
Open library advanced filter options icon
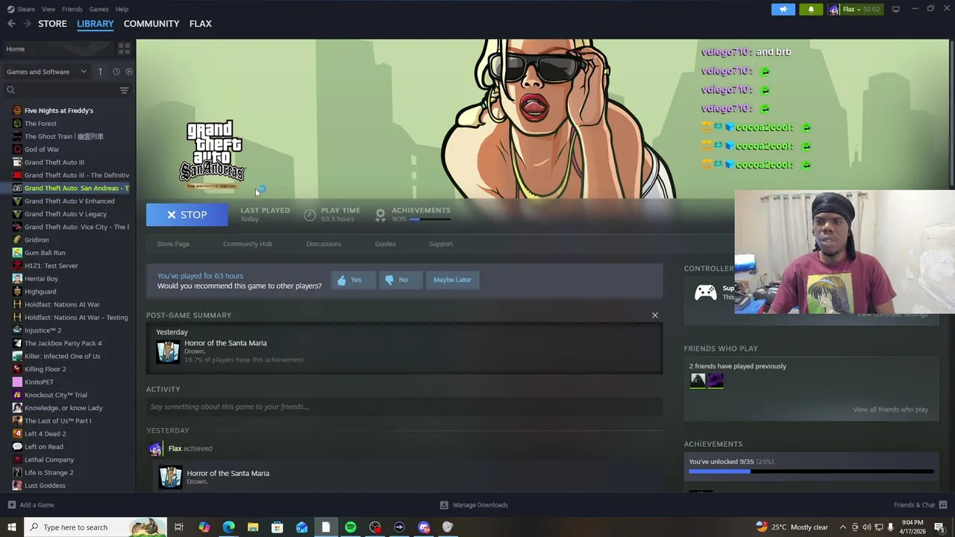coord(124,90)
